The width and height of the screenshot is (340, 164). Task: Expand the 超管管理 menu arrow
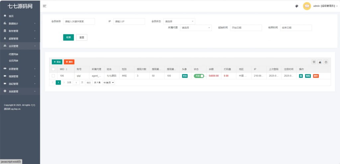click(35, 39)
